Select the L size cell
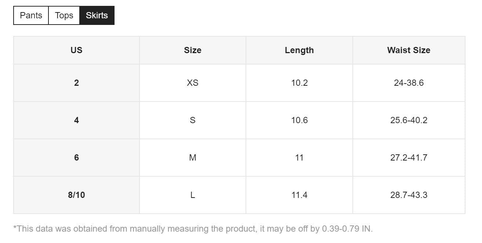Screen dimensions: 482x243 point(192,195)
